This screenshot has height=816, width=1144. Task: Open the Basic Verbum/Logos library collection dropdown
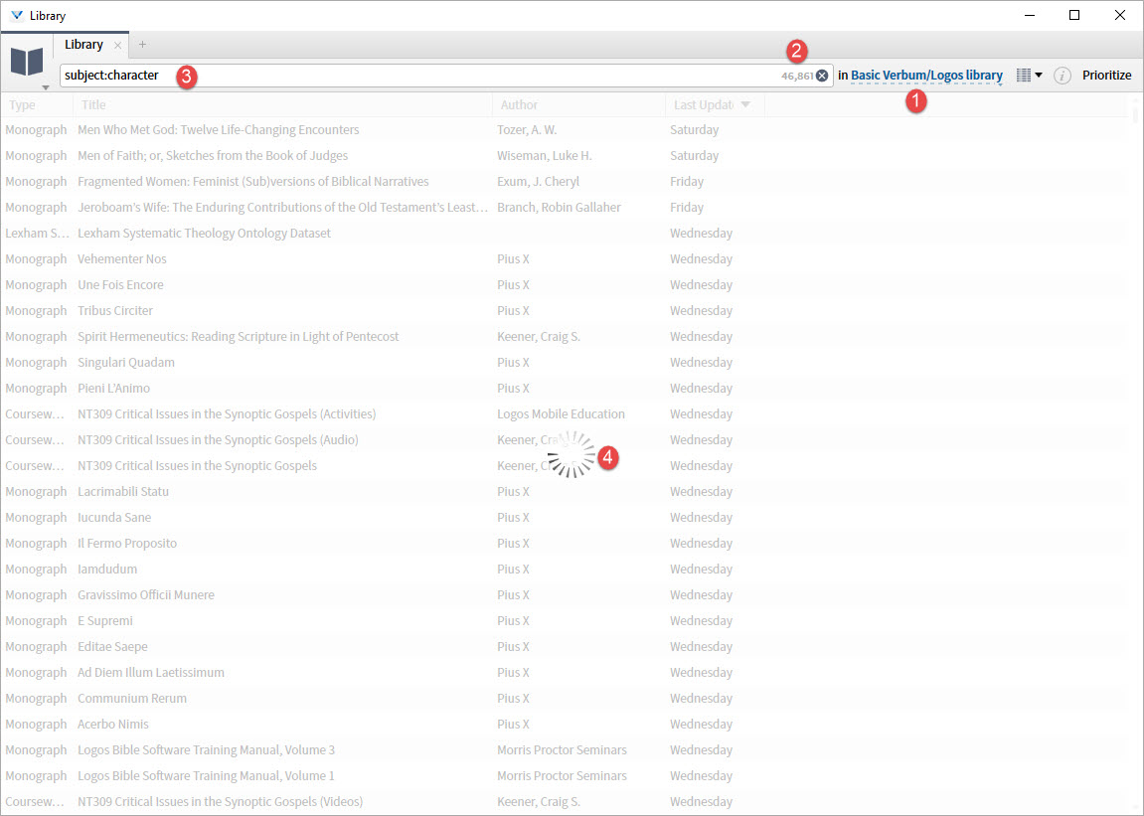(x=926, y=76)
